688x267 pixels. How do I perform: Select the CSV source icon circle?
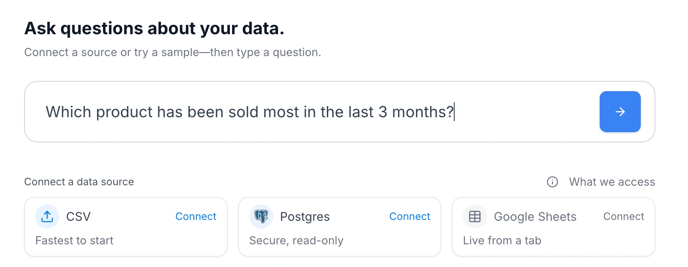(x=47, y=217)
